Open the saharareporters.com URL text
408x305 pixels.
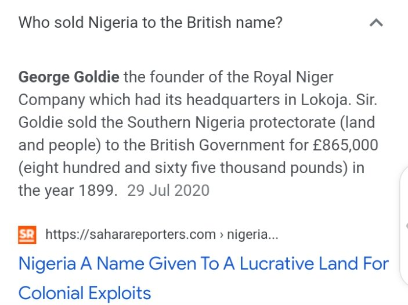click(x=131, y=234)
